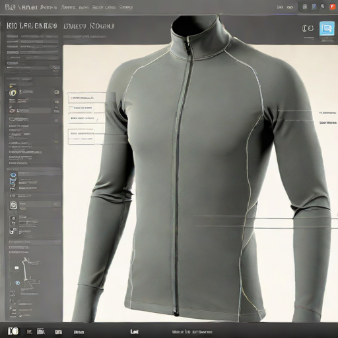The height and width of the screenshot is (338, 338).
Task: Open the oval dropdown in upper left panel
Action: point(56,67)
